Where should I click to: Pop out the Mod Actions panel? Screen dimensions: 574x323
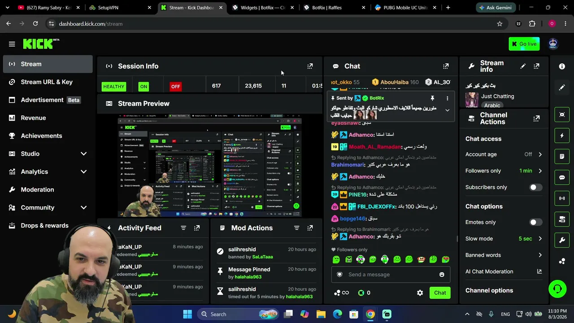point(310,228)
